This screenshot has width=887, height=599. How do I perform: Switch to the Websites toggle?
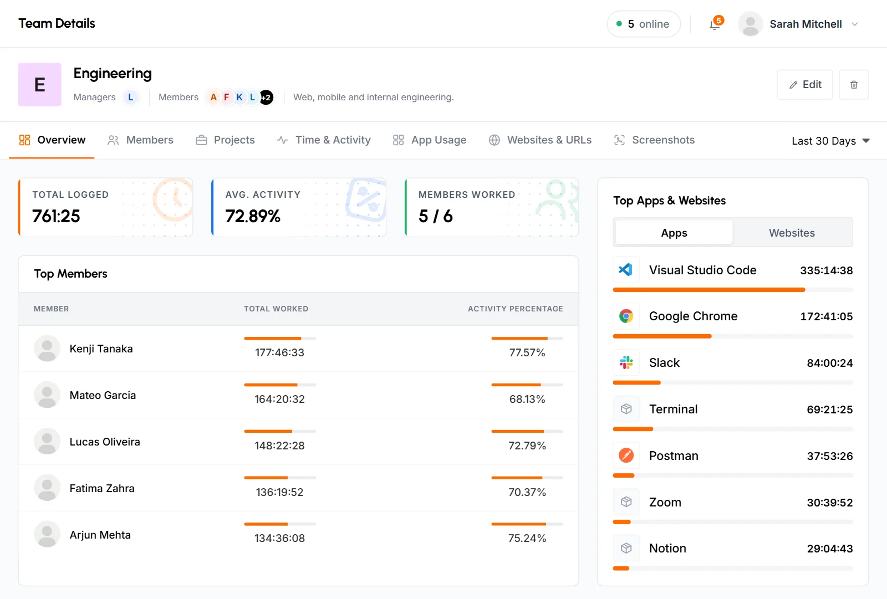792,233
